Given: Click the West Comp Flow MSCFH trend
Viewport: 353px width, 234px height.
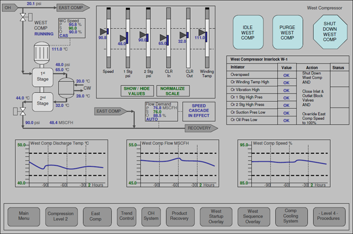Looking at the screenshot, I should coord(172,163).
